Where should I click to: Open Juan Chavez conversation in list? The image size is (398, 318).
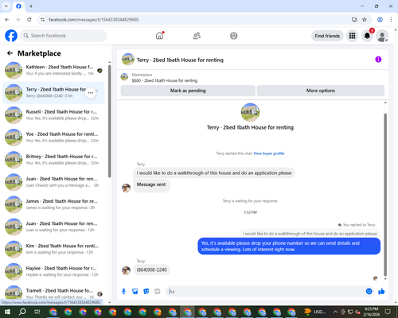(x=53, y=182)
